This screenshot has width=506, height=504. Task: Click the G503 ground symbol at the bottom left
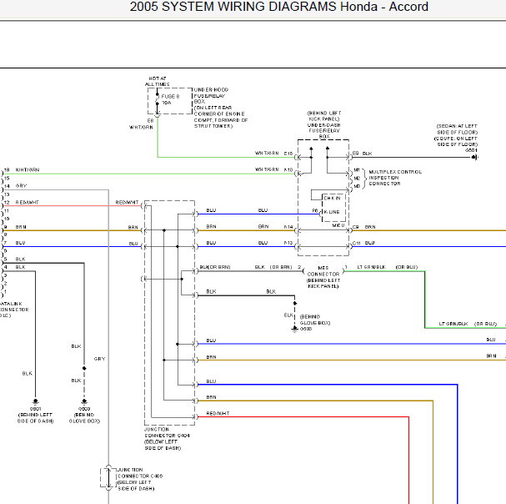(x=84, y=401)
